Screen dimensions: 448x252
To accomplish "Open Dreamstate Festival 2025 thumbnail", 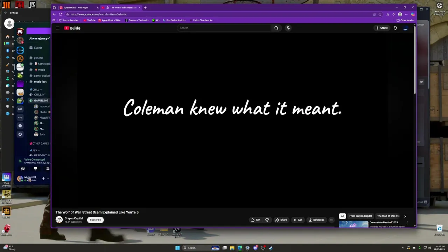I will [353, 224].
